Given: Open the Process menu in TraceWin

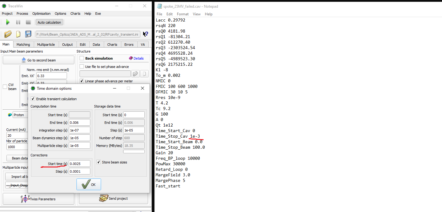Looking at the screenshot, I should pyautogui.click(x=22, y=14).
